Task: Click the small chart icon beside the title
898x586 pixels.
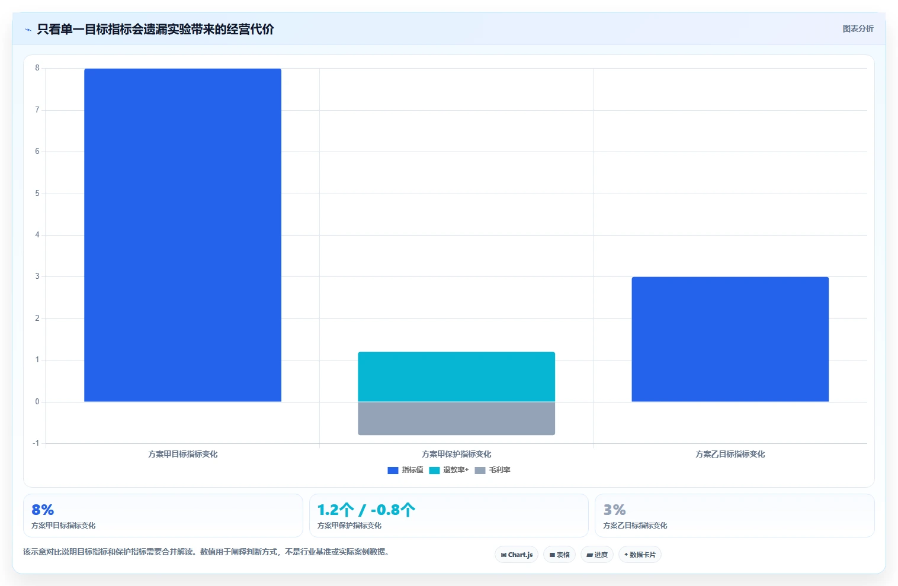Action: pyautogui.click(x=28, y=30)
